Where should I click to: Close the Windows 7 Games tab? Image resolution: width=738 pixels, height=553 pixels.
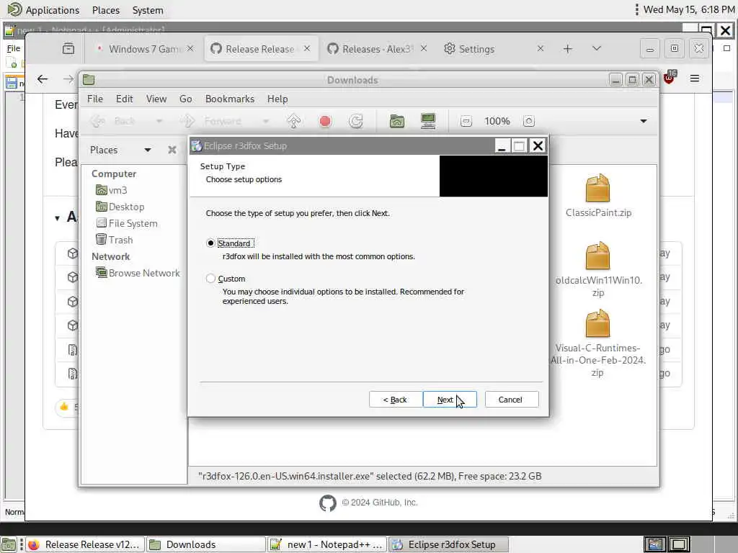tap(190, 48)
